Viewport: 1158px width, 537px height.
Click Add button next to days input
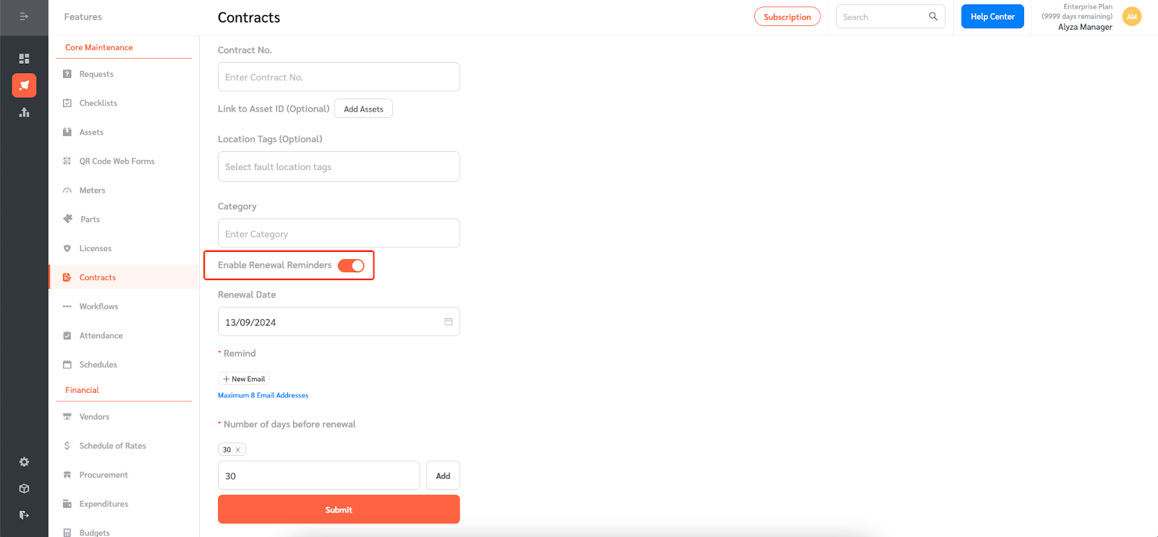(x=443, y=475)
